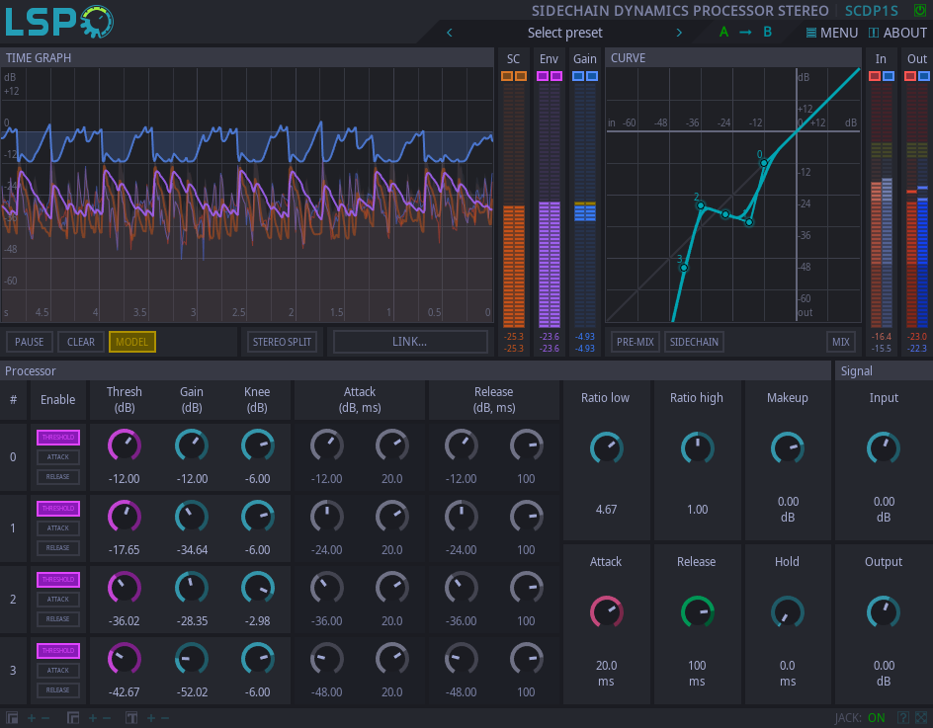The image size is (933, 728).
Task: Toggle the right magenta Env channel indicator
Action: (556, 76)
